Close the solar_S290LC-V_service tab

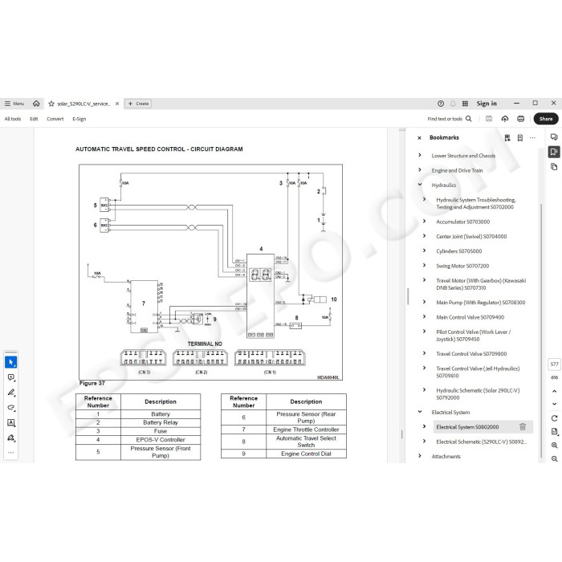coord(117,104)
